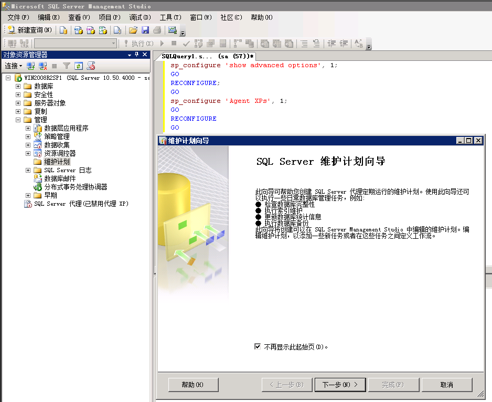Click the Decrease Indent icon
This screenshot has height=402, width=492.
point(331,44)
